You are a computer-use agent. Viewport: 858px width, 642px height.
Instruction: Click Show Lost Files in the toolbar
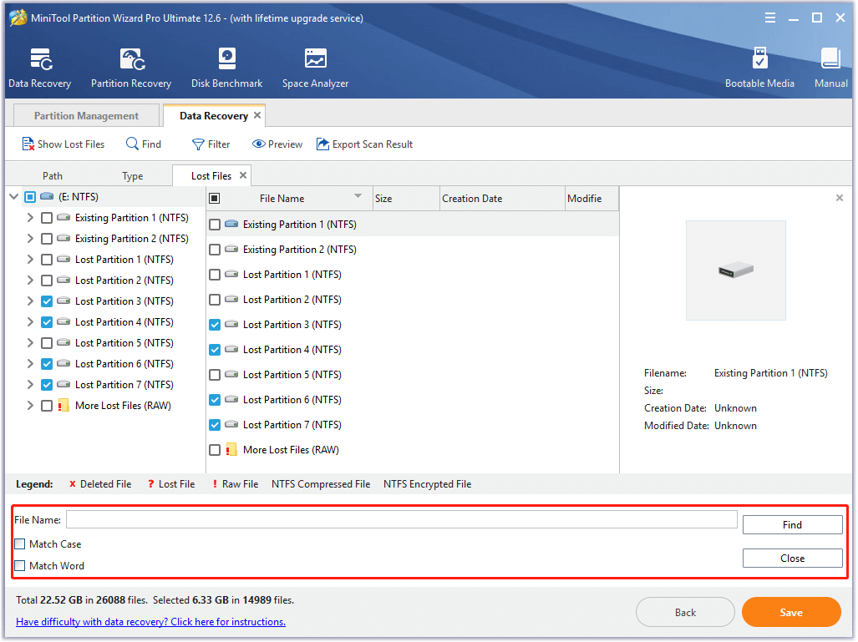click(63, 144)
